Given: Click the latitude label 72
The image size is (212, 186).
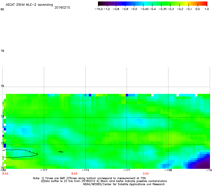Looking at the screenshot, I should 2,143.
